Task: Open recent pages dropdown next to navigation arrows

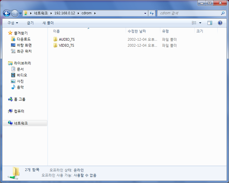Action: coord(20,13)
